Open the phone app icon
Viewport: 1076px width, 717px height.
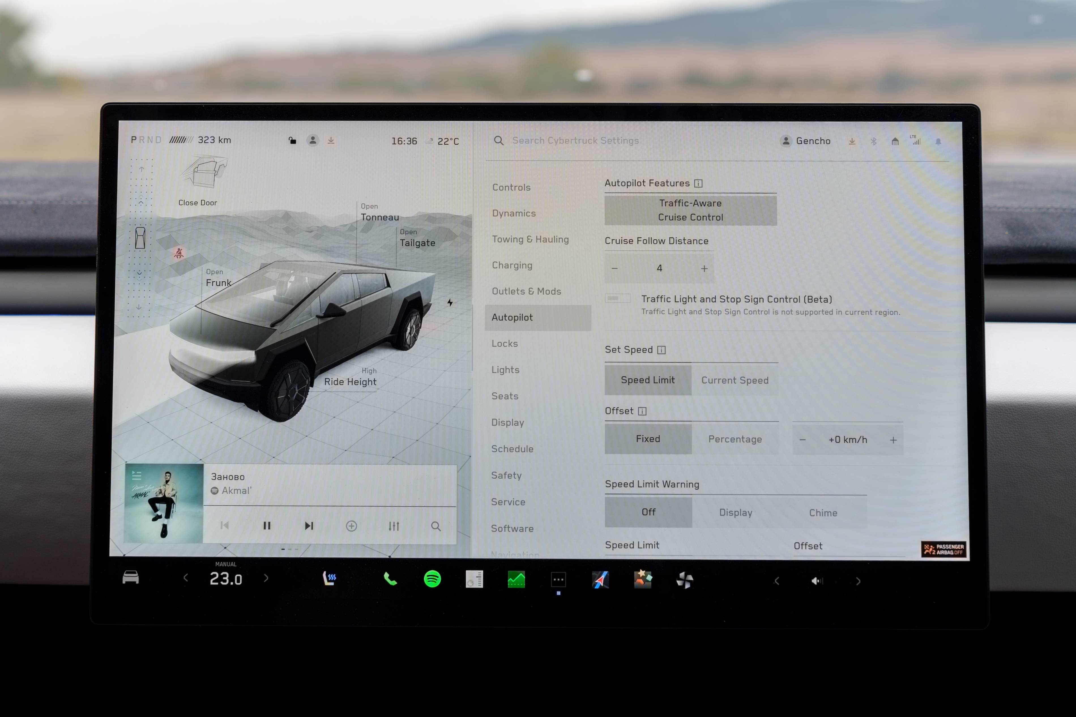[390, 579]
